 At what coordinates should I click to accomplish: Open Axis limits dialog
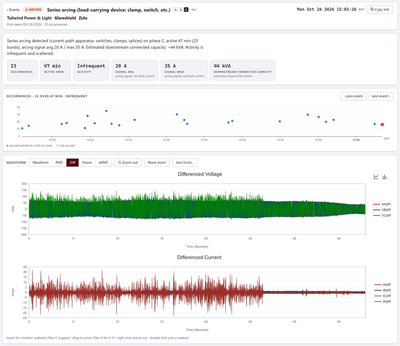(x=185, y=163)
